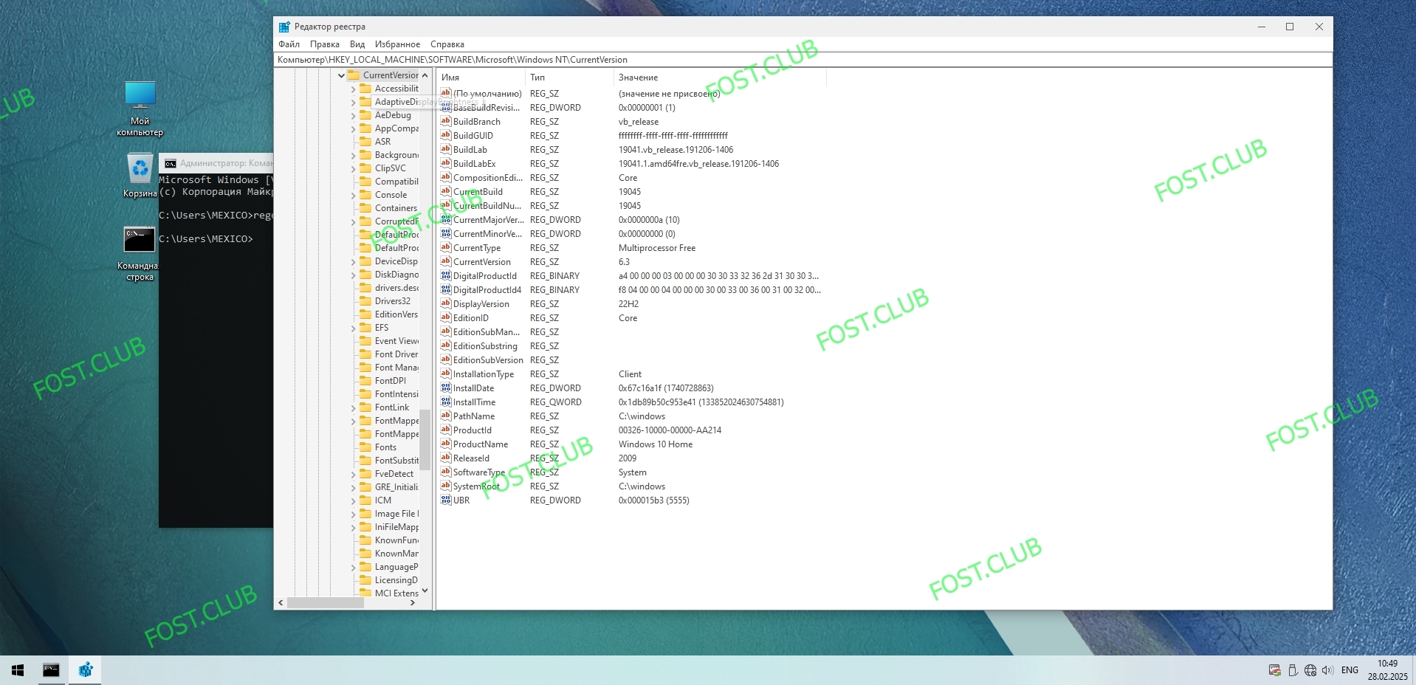Expand the Image File tree node
This screenshot has width=1416, height=685.
tap(353, 514)
